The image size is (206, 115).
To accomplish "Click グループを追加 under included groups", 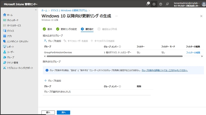I will tap(53, 41).
